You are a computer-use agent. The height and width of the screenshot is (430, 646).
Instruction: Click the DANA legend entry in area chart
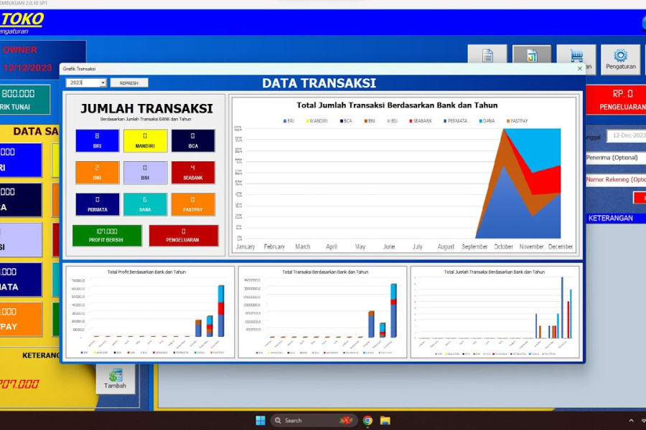[x=487, y=121]
